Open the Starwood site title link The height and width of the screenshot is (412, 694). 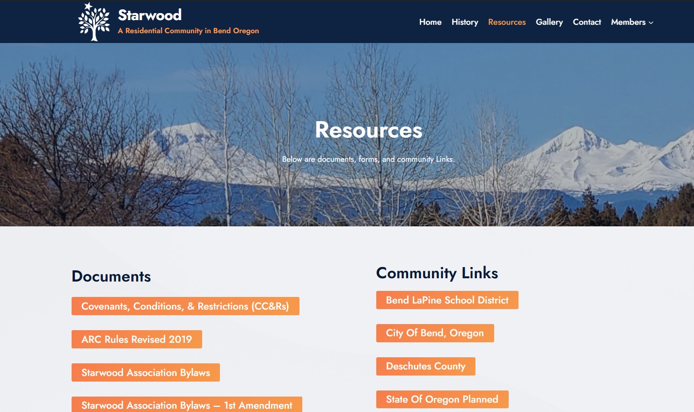tap(150, 15)
